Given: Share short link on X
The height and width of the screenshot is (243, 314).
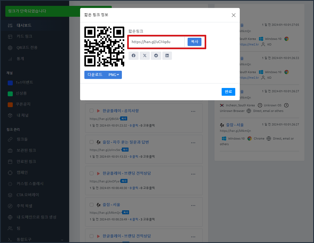Looking at the screenshot, I should 145,56.
